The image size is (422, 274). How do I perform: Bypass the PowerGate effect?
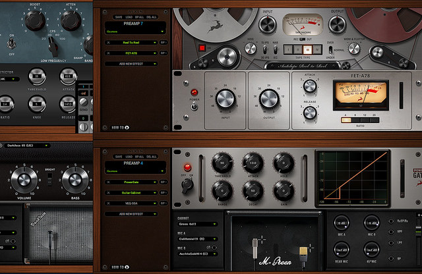tap(164, 182)
